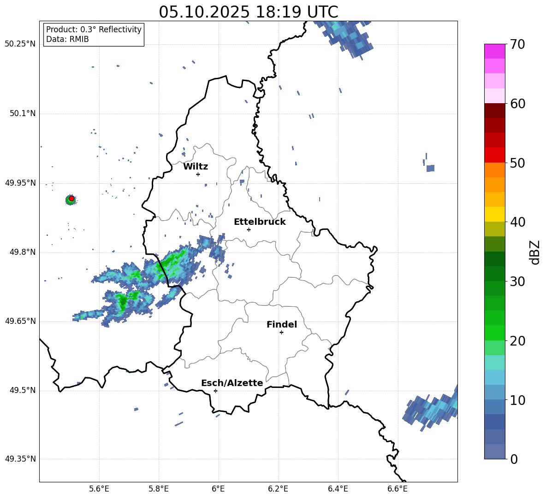Click the title '05.10.2025 18:19 UTC'
The height and width of the screenshot is (498, 546).
pos(248,12)
